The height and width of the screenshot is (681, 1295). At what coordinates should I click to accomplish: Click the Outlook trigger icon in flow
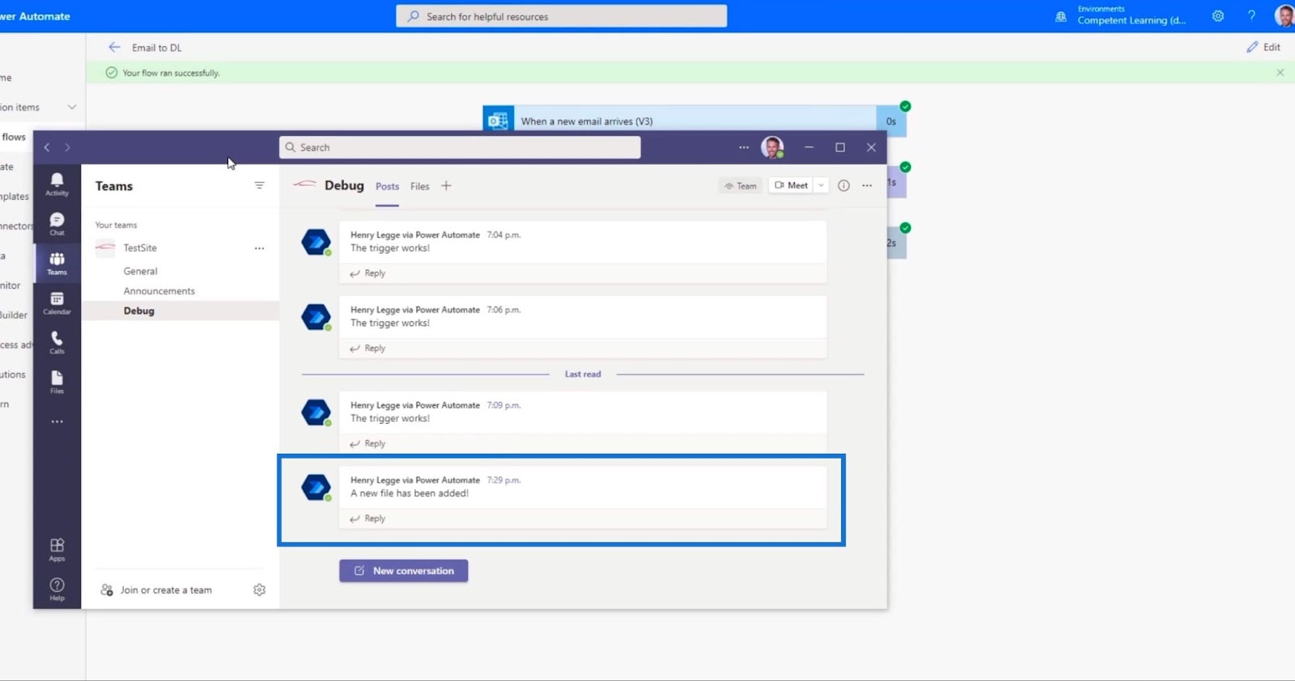point(499,121)
